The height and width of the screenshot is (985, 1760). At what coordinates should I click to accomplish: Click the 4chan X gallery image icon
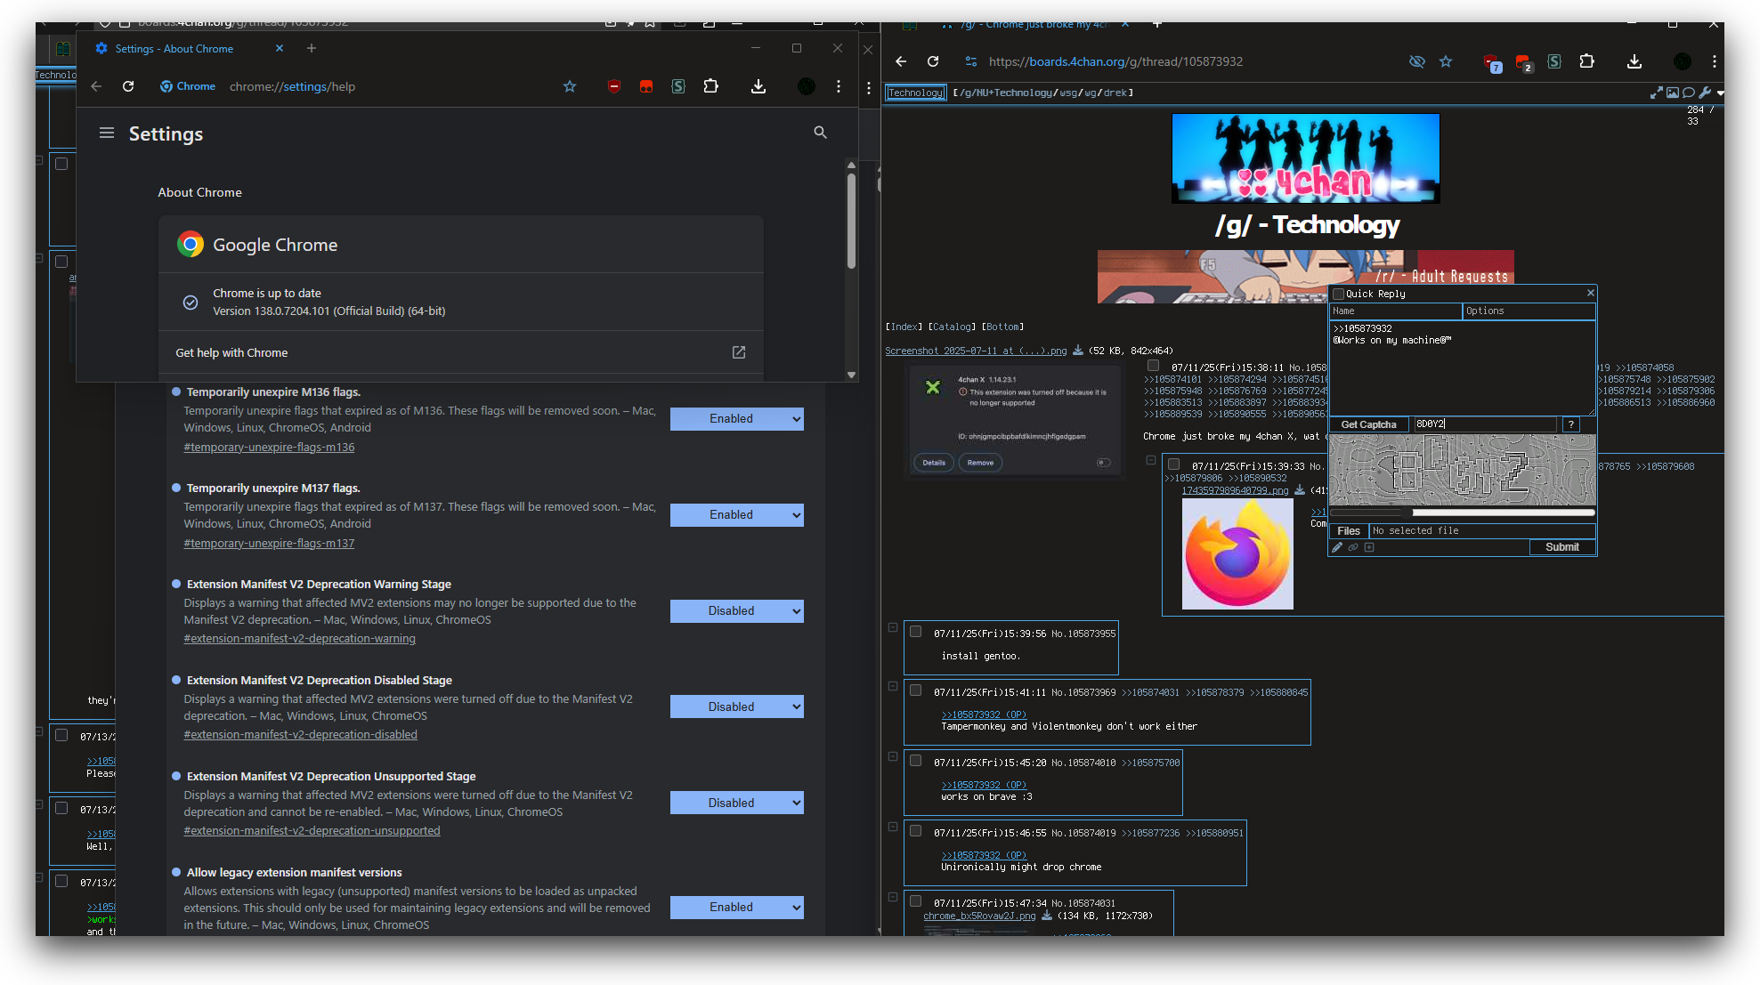click(x=1673, y=93)
